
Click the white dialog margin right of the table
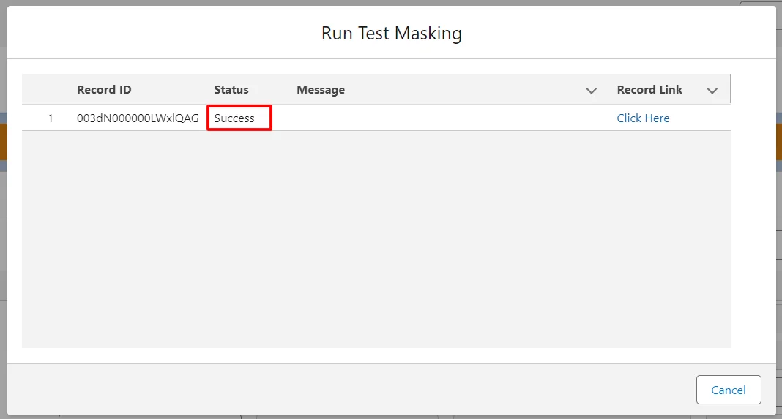click(753, 212)
